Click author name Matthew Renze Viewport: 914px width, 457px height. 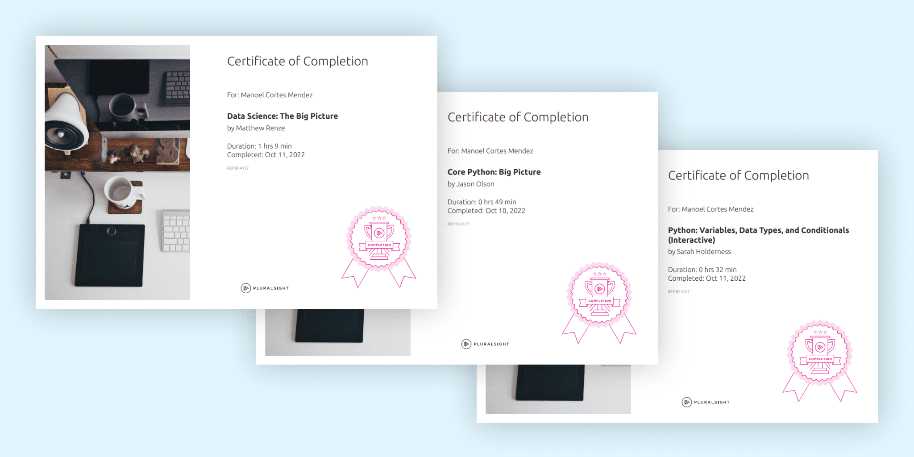[260, 128]
